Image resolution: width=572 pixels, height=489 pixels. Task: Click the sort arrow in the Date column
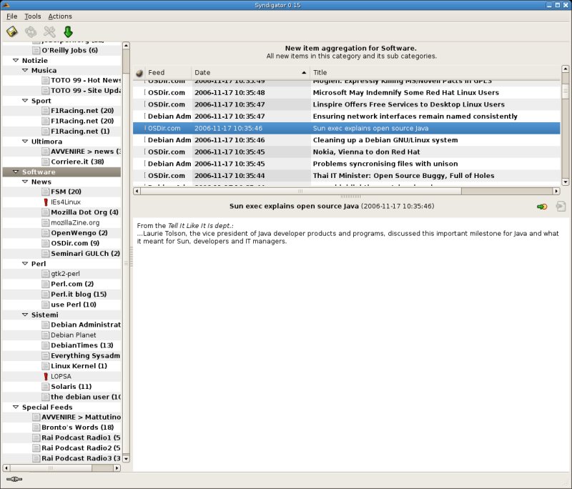(304, 73)
